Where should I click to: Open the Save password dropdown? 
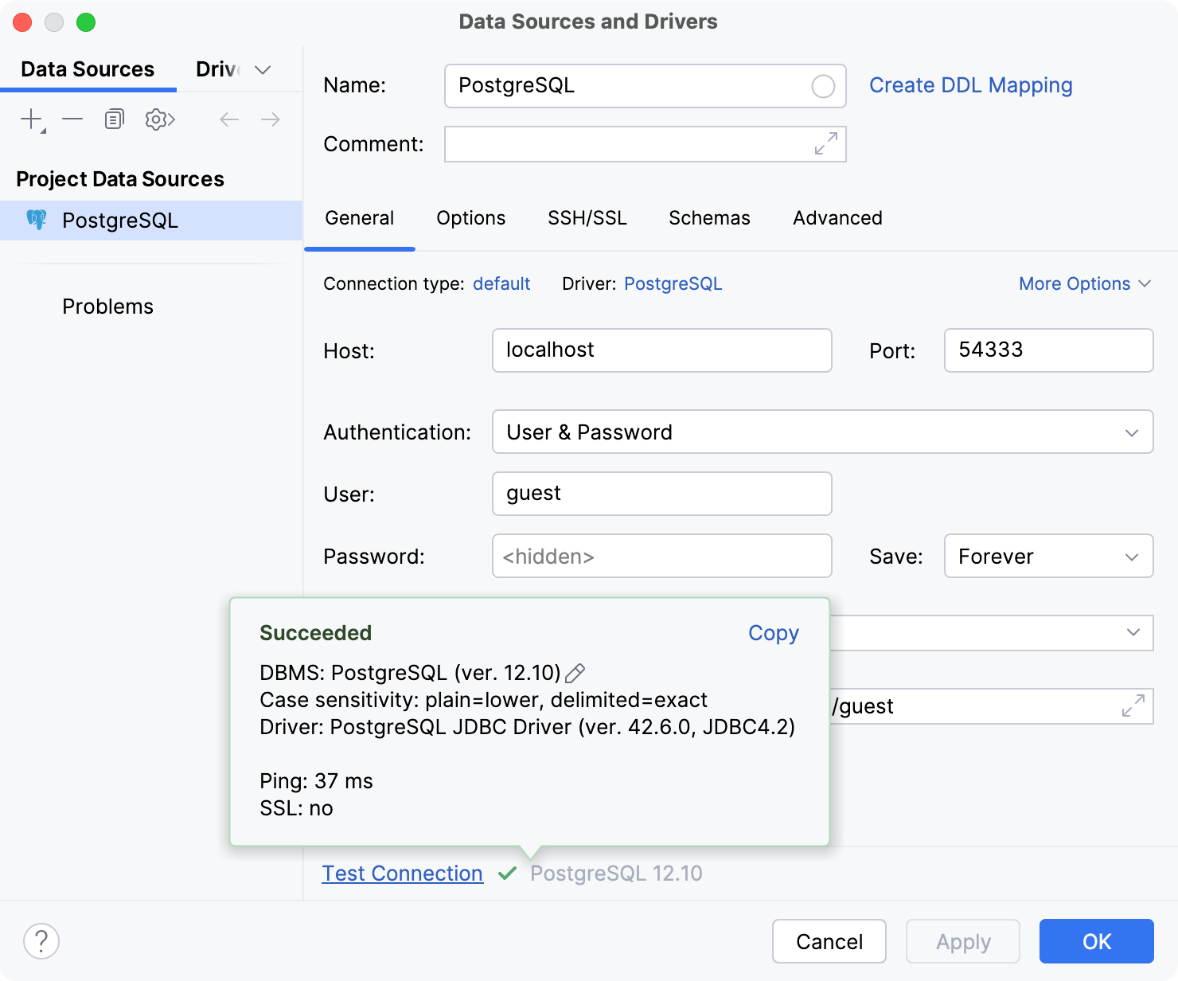point(1048,557)
